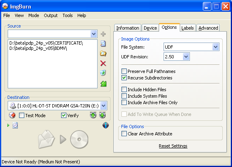Click the large Build folder-to-disc button
The height and width of the screenshot is (167, 232).
(63, 139)
